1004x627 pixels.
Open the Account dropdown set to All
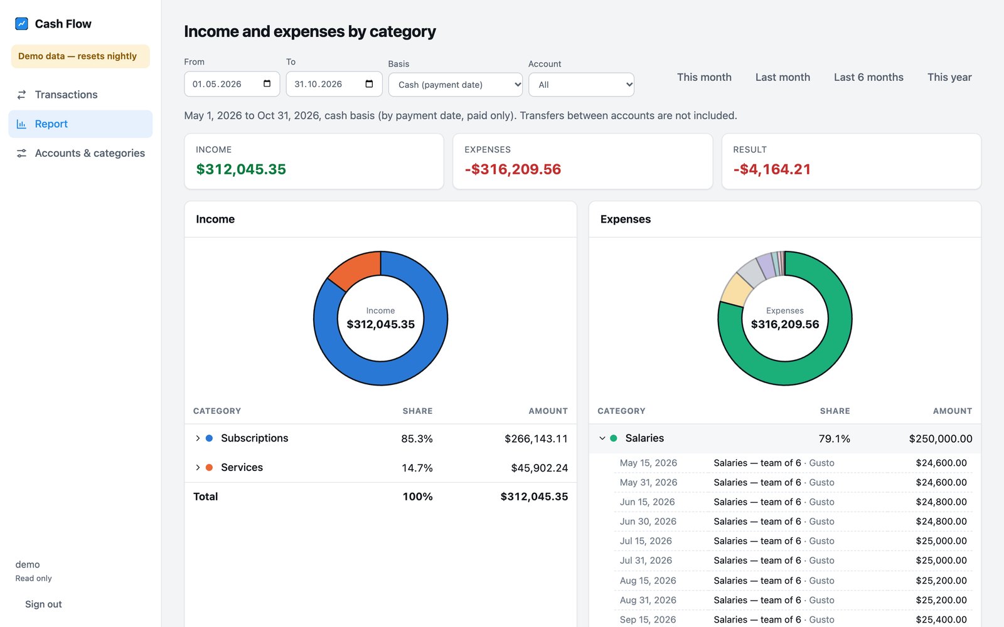coord(581,85)
